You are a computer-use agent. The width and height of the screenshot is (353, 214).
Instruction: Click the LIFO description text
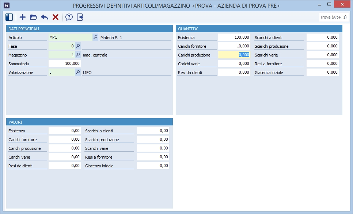click(x=87, y=73)
